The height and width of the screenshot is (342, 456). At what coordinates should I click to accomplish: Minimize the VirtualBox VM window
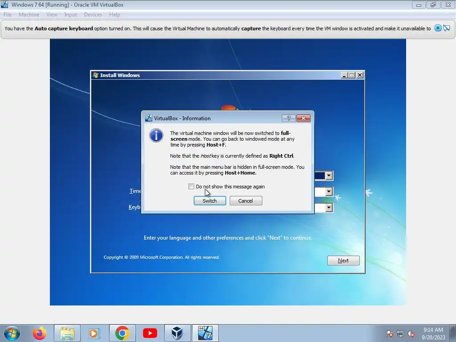click(x=419, y=4)
